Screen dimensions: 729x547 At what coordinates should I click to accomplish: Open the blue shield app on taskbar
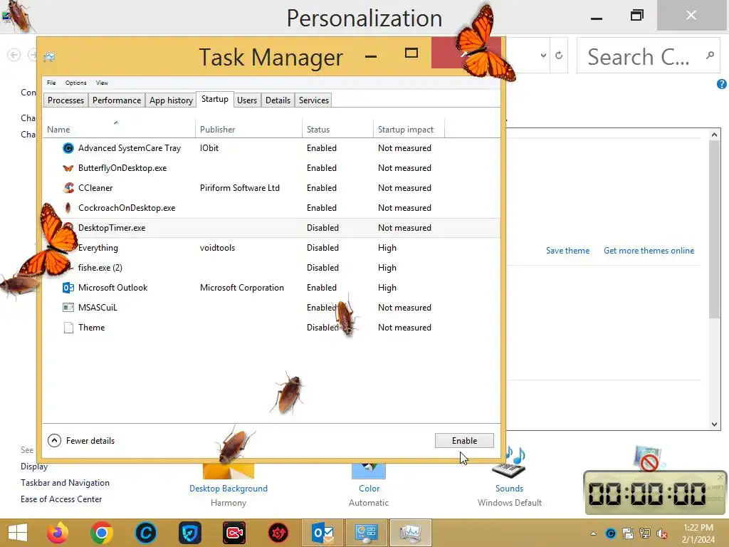189,533
